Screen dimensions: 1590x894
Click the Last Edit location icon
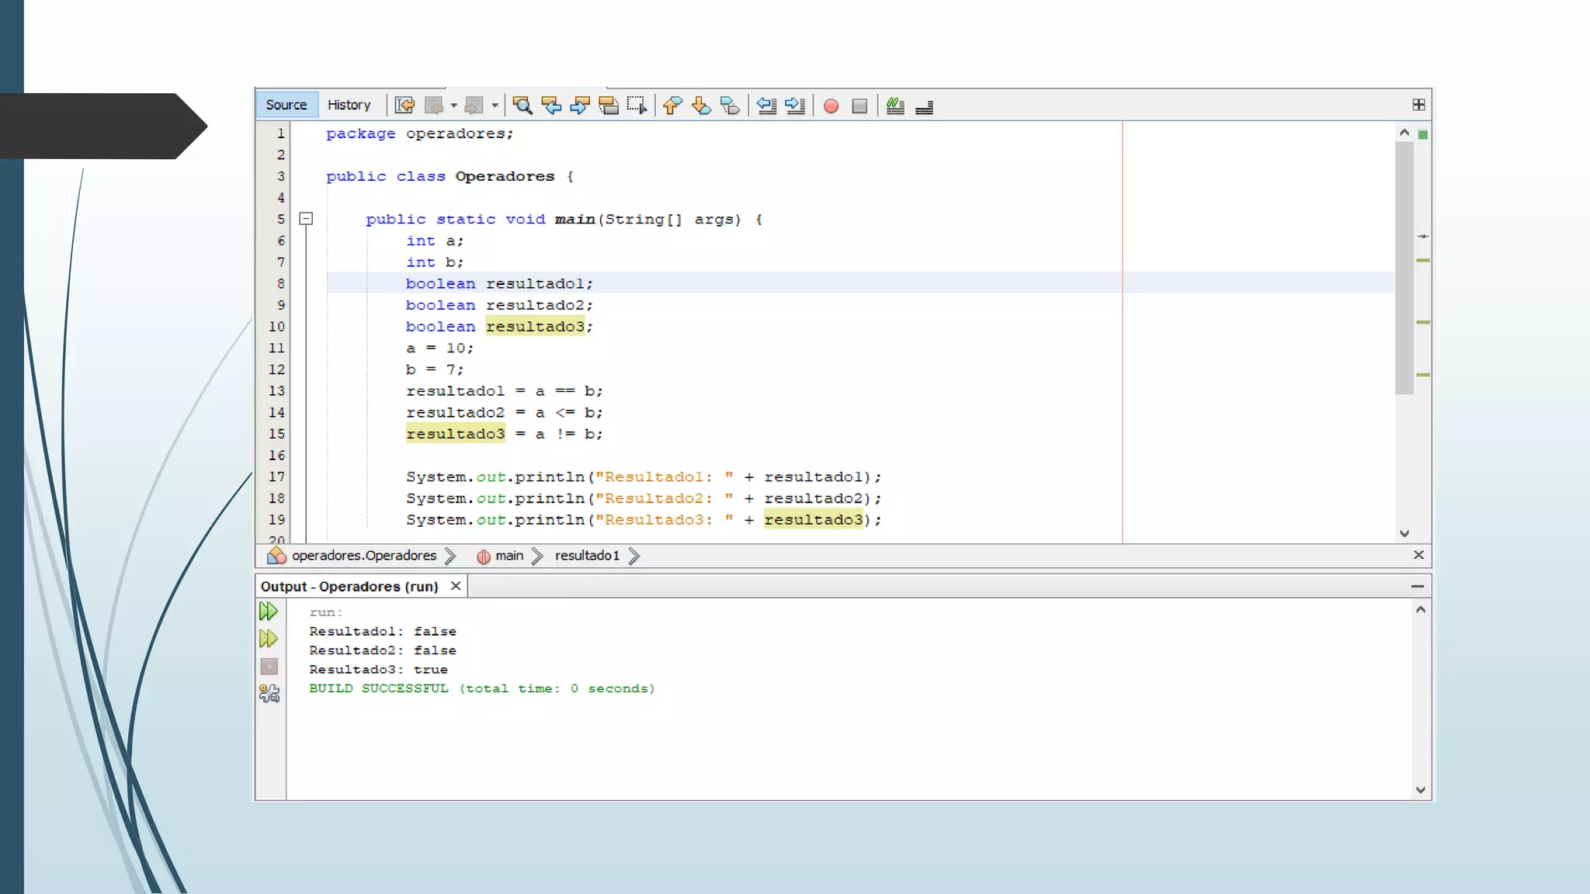tap(404, 106)
